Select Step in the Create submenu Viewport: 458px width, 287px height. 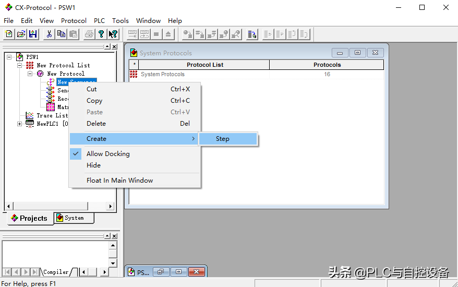coord(223,139)
